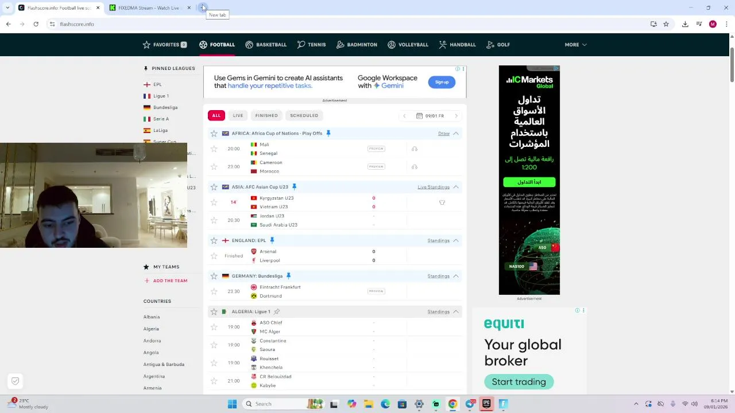Open the 09/01 FR date picker

430,116
